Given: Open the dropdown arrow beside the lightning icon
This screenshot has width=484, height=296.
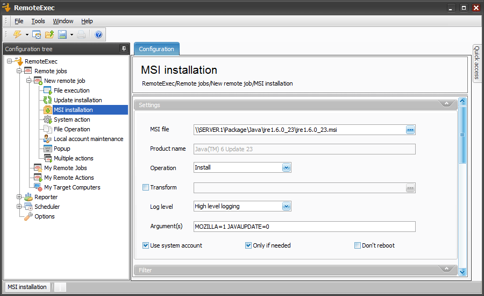Looking at the screenshot, I should coord(27,34).
